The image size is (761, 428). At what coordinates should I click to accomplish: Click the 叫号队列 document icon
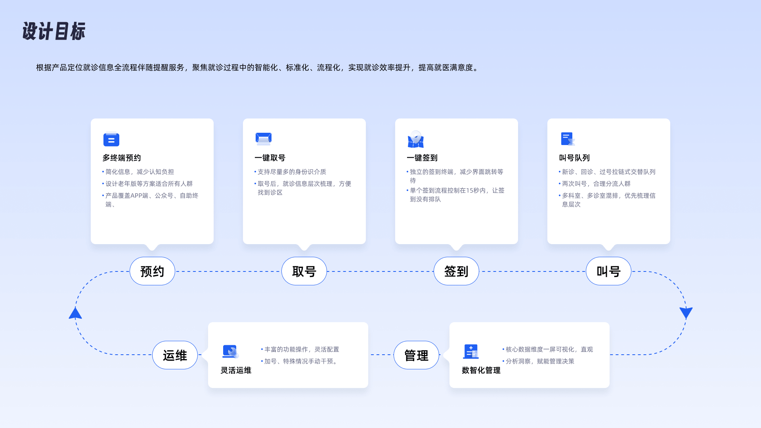coord(568,139)
